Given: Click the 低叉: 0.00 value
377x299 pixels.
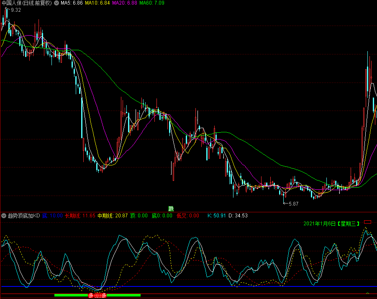Looking at the screenshot, I should (188, 216).
